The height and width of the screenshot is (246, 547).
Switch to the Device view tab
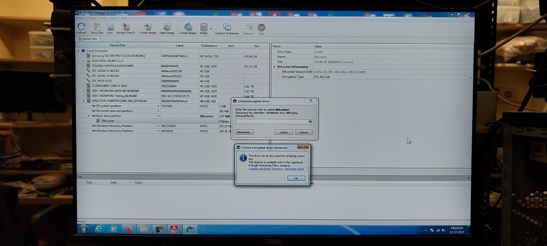point(88,39)
